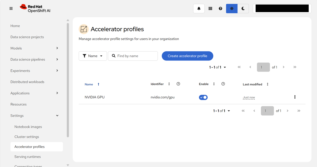Open the hamburger navigation menu
The image size is (317, 167).
(x=11, y=9)
